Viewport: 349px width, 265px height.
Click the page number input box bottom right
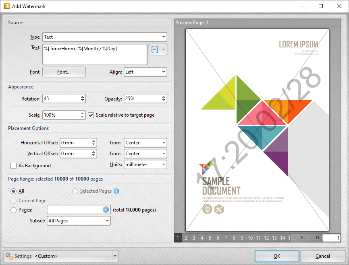pos(331,238)
